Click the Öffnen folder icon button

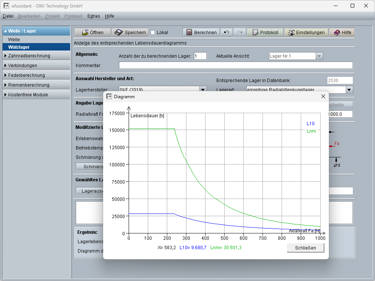pos(92,33)
